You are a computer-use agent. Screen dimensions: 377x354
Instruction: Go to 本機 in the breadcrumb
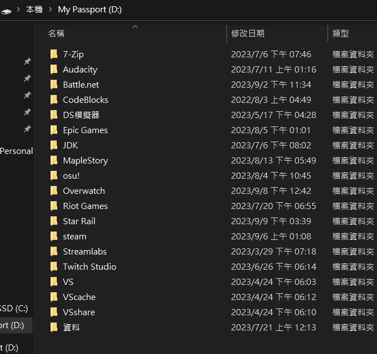pos(34,10)
